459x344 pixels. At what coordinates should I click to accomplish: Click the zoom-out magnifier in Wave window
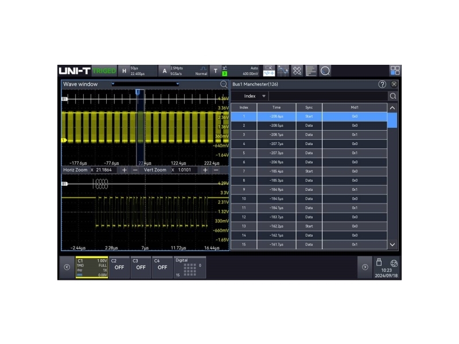pyautogui.click(x=224, y=84)
